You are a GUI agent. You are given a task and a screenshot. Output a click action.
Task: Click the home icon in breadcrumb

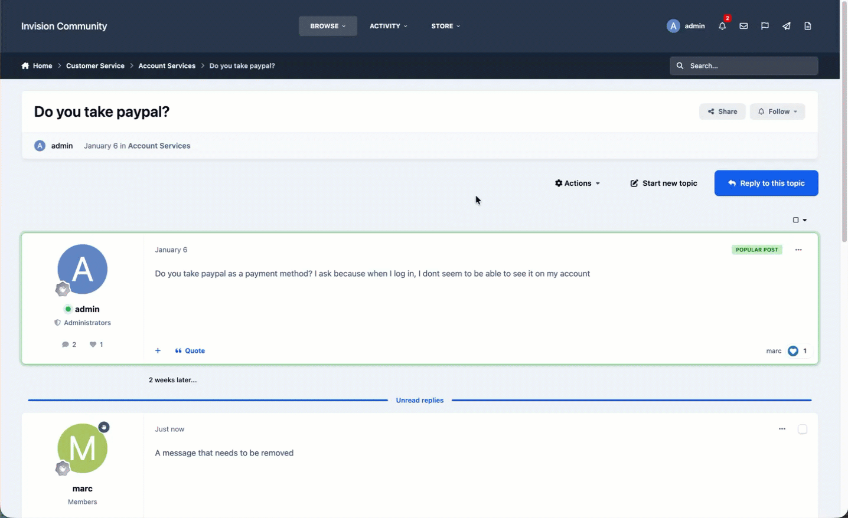[25, 65]
